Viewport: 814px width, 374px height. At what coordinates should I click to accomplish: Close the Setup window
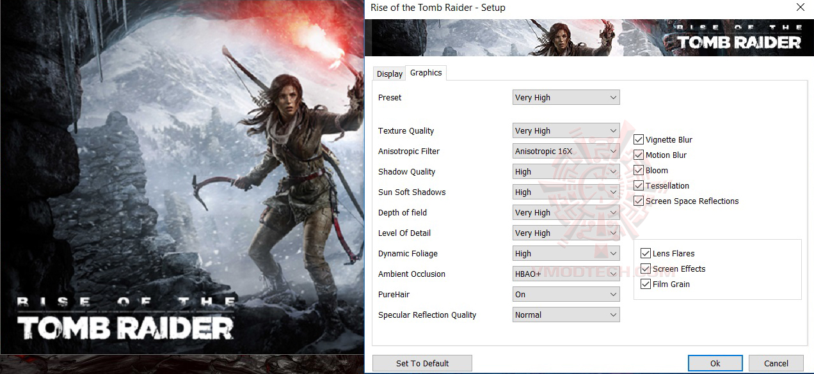pos(800,8)
